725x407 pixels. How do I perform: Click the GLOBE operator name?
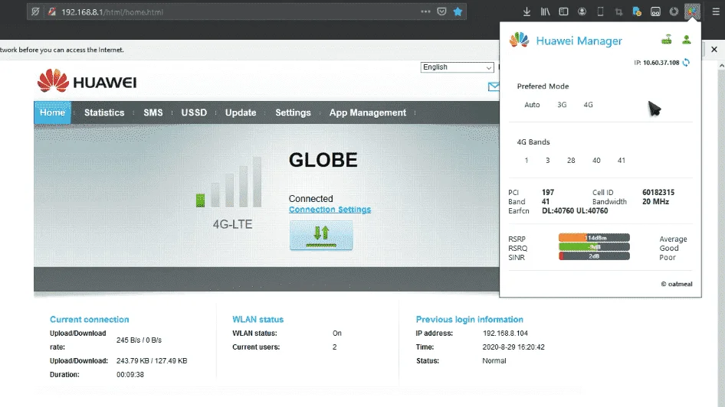(323, 160)
